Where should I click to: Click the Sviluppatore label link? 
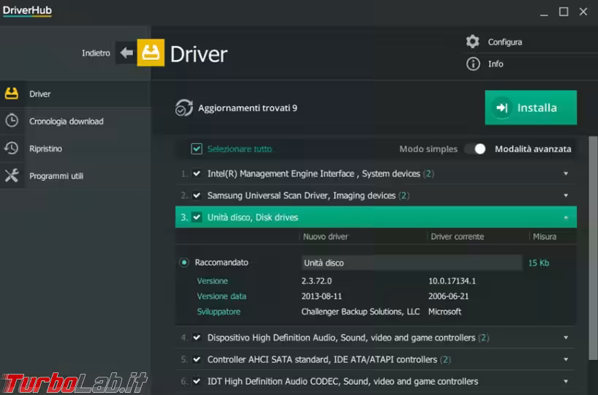(219, 312)
